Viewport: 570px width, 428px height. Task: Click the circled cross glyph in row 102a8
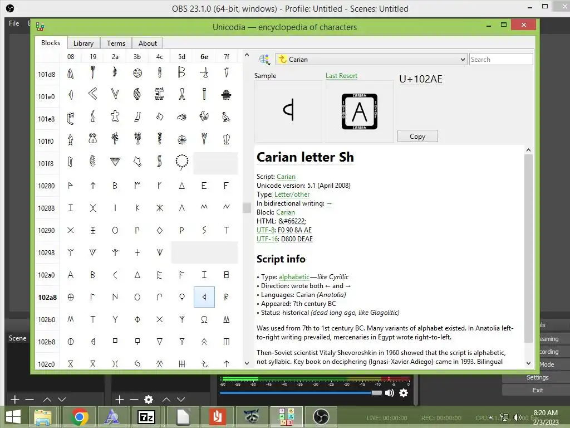[71, 297]
